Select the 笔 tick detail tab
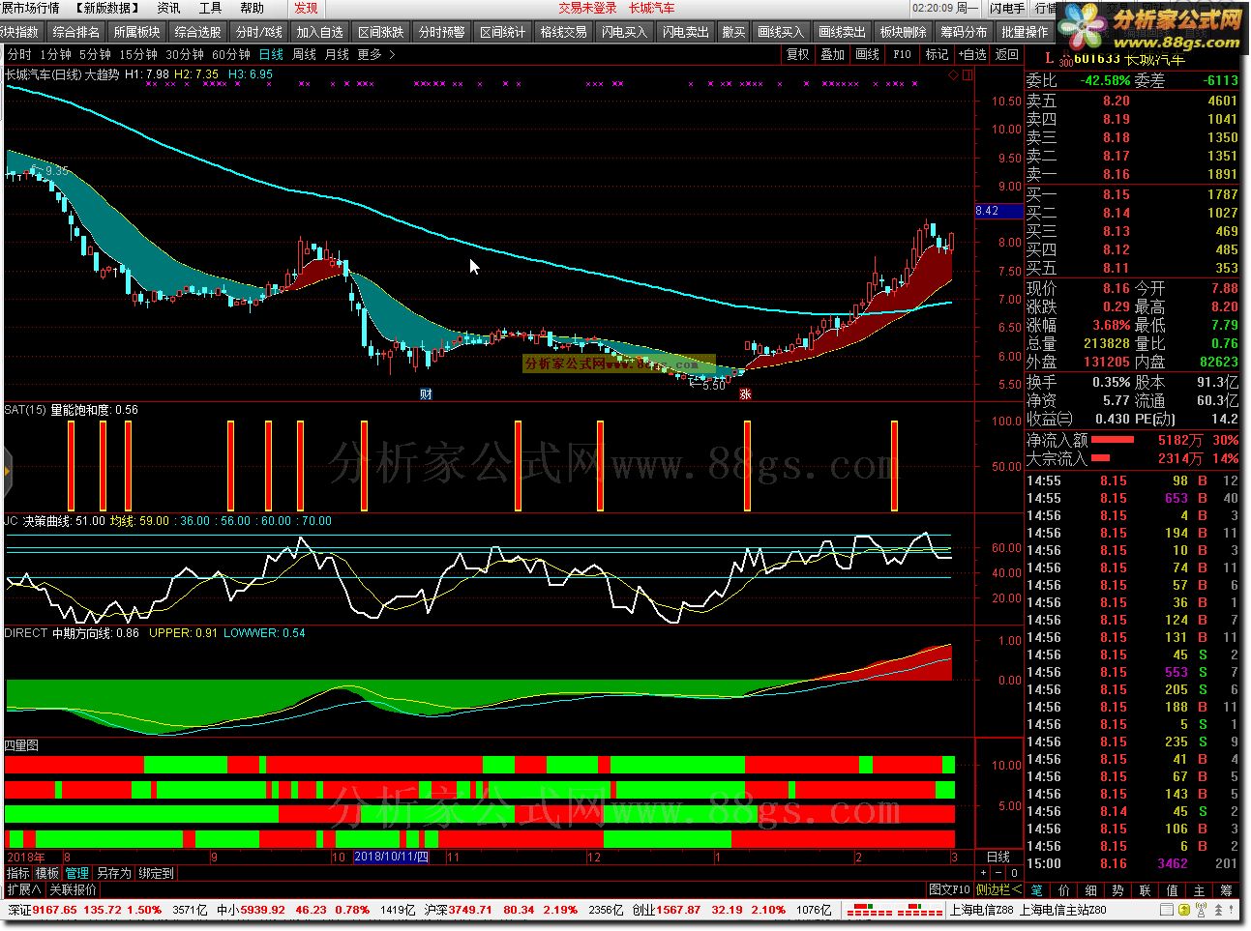 [x=1037, y=890]
